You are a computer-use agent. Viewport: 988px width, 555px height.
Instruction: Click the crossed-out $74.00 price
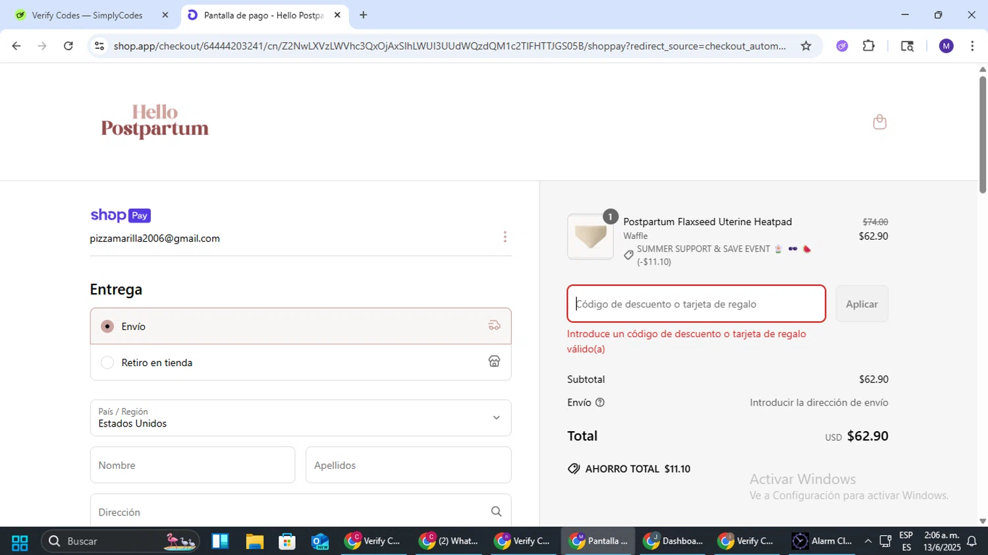pos(875,222)
